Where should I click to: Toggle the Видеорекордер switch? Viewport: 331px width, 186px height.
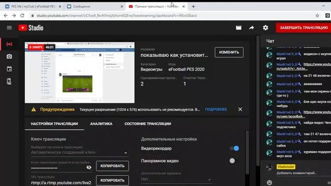234,148
